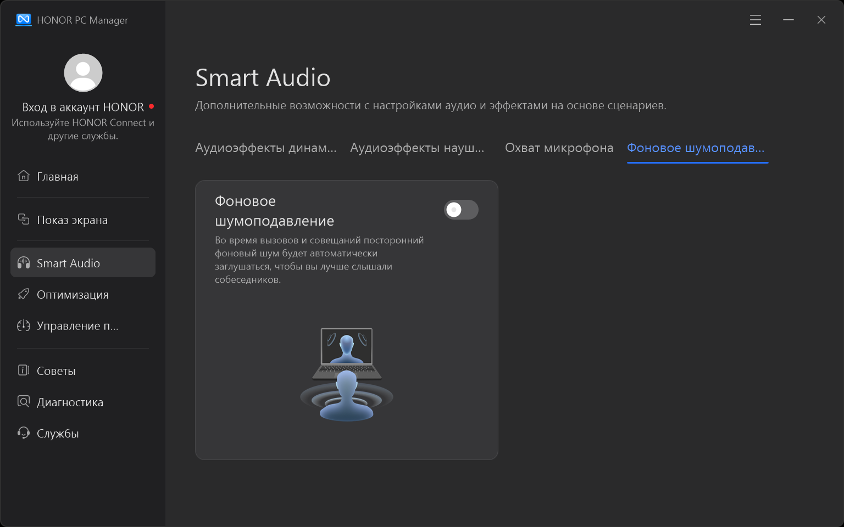Click the Smart Audio page heading

pyautogui.click(x=263, y=78)
